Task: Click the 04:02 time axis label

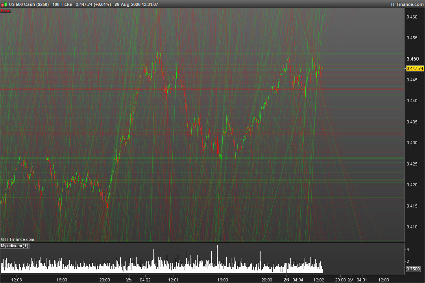Action: pos(145,280)
